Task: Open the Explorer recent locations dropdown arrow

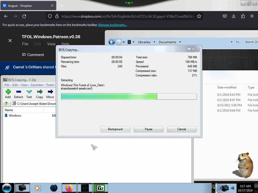Action: tap(124, 42)
